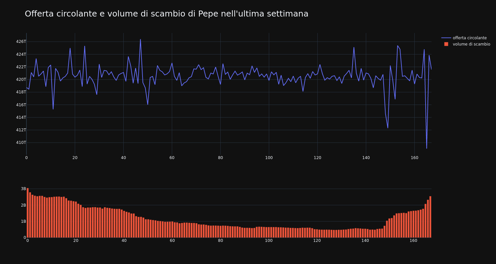Click the x-axis tick 140 on line chart
The height and width of the screenshot is (264, 496).
(366, 158)
